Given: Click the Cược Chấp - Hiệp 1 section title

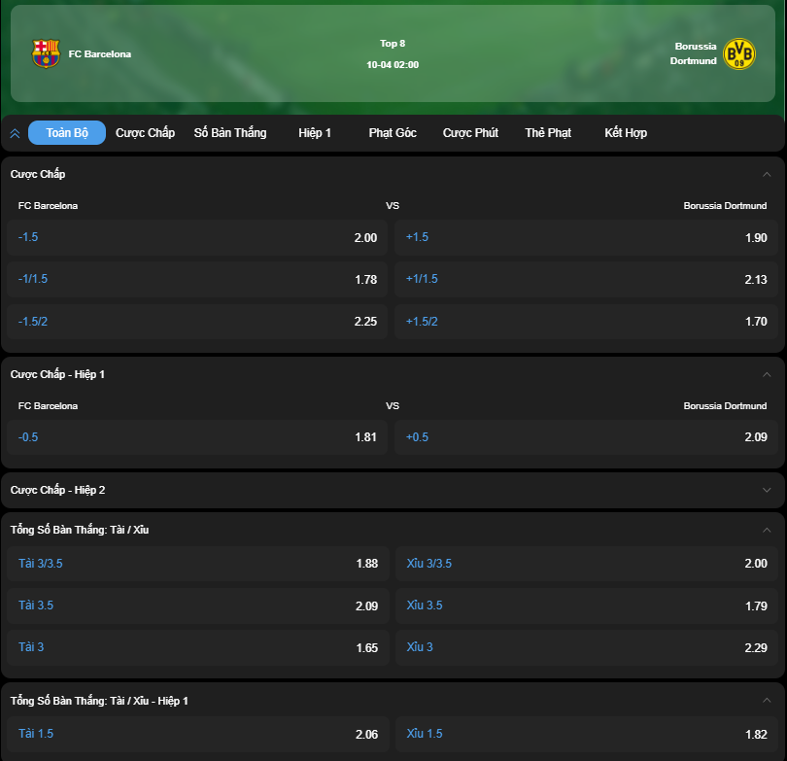Looking at the screenshot, I should pos(57,374).
